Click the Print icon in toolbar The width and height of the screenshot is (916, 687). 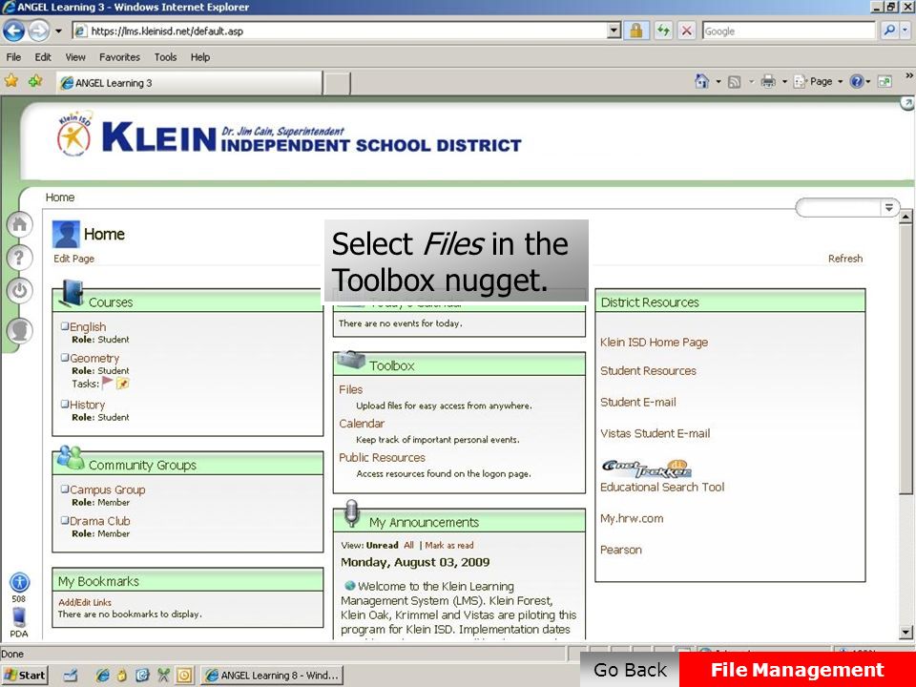click(768, 82)
